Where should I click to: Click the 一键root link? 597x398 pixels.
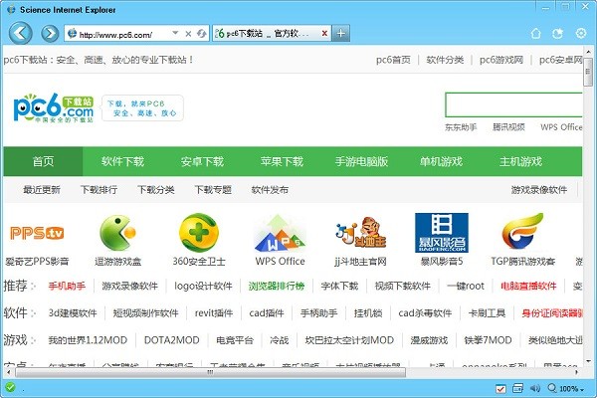(466, 286)
